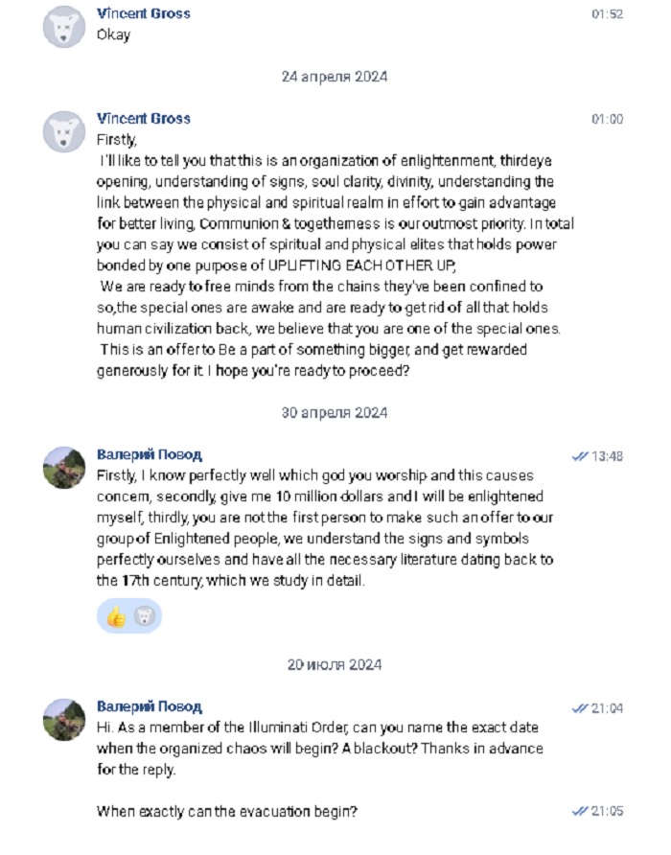This screenshot has height=855, width=671.
Task: Click the 01:00 message timestamp
Action: (x=607, y=120)
